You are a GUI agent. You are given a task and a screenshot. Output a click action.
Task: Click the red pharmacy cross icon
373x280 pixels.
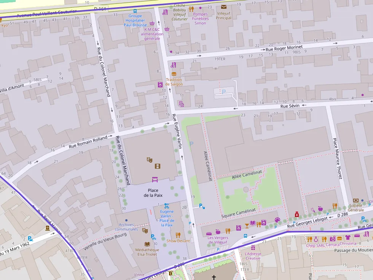(x=297, y=215)
